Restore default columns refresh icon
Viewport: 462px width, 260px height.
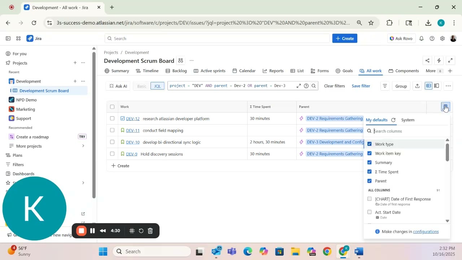393,120
